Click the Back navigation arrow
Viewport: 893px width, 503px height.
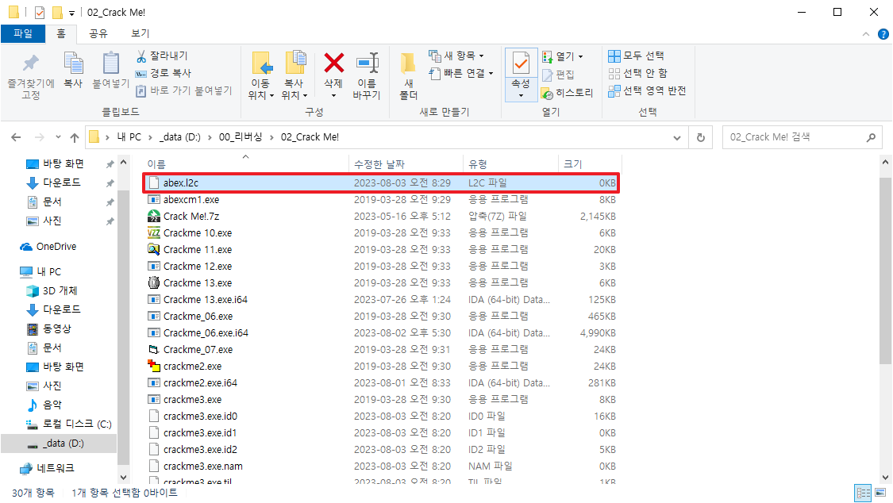click(x=16, y=137)
